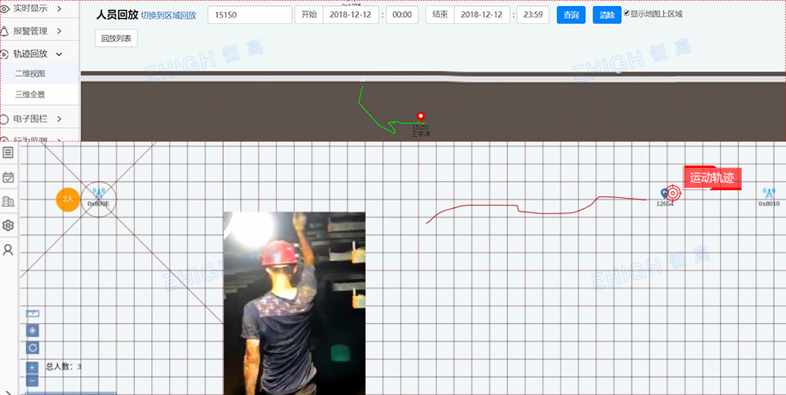This screenshot has height=395, width=786.
Task: Click the 0x800E base station antenna icon
Action: 98,194
